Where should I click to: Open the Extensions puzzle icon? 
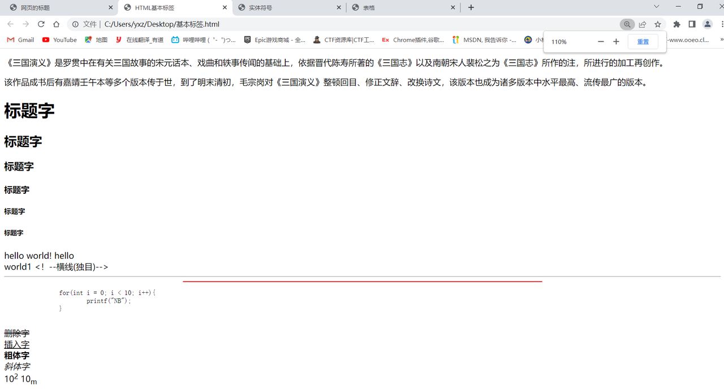tap(676, 24)
